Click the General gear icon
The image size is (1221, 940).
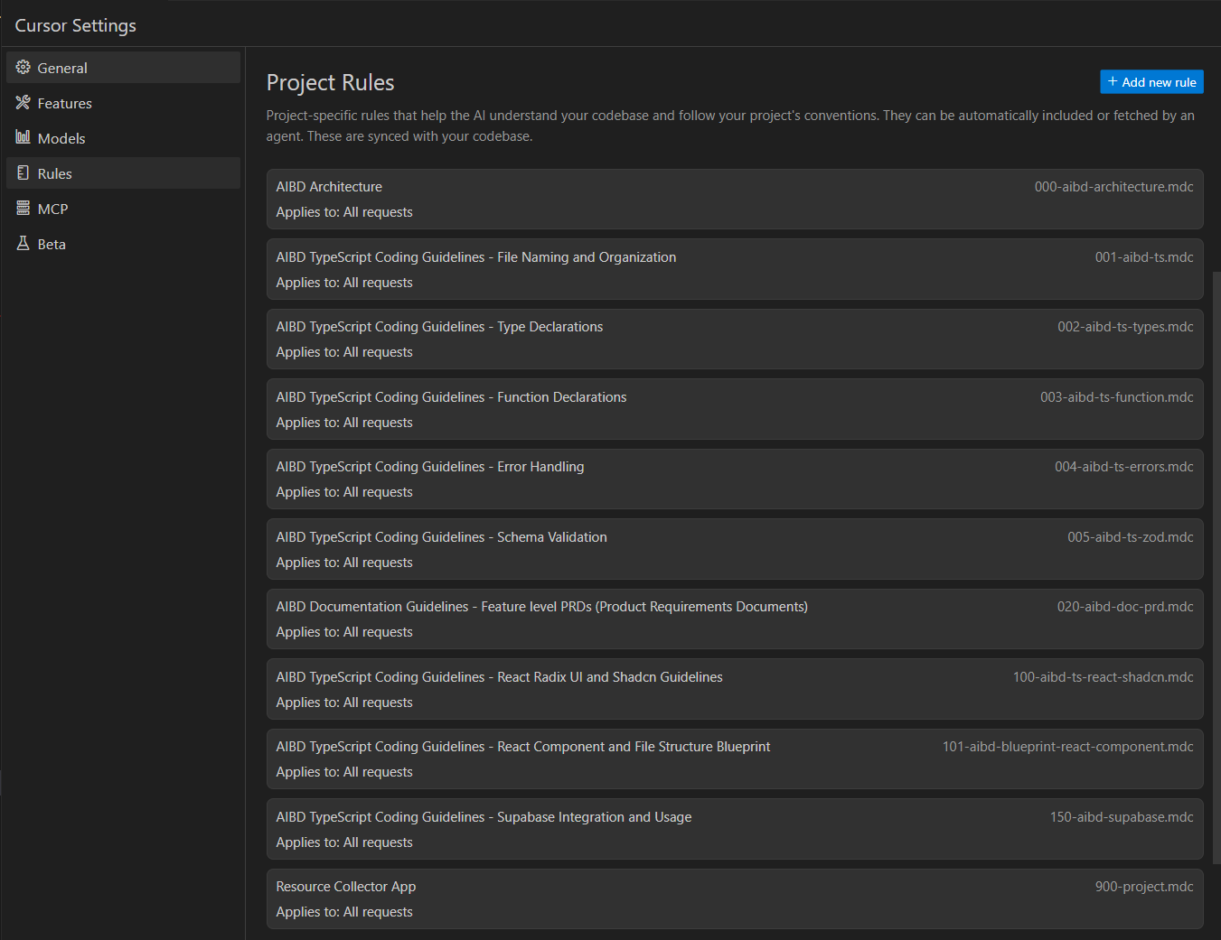pos(23,68)
